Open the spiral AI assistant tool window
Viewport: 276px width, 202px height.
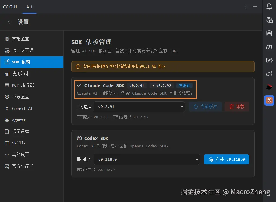click(x=269, y=20)
